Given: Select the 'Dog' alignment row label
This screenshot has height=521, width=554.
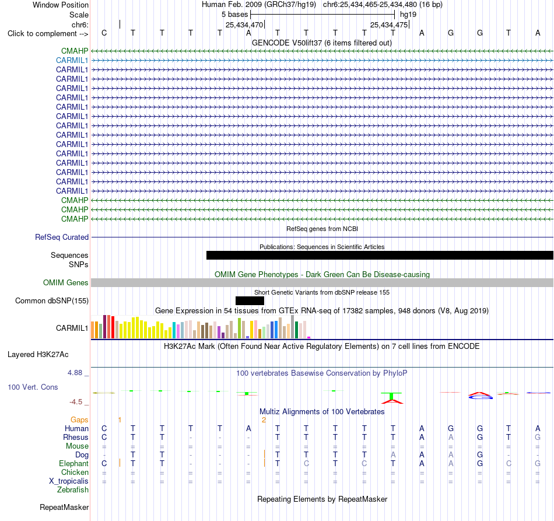Looking at the screenshot, I should [82, 455].
